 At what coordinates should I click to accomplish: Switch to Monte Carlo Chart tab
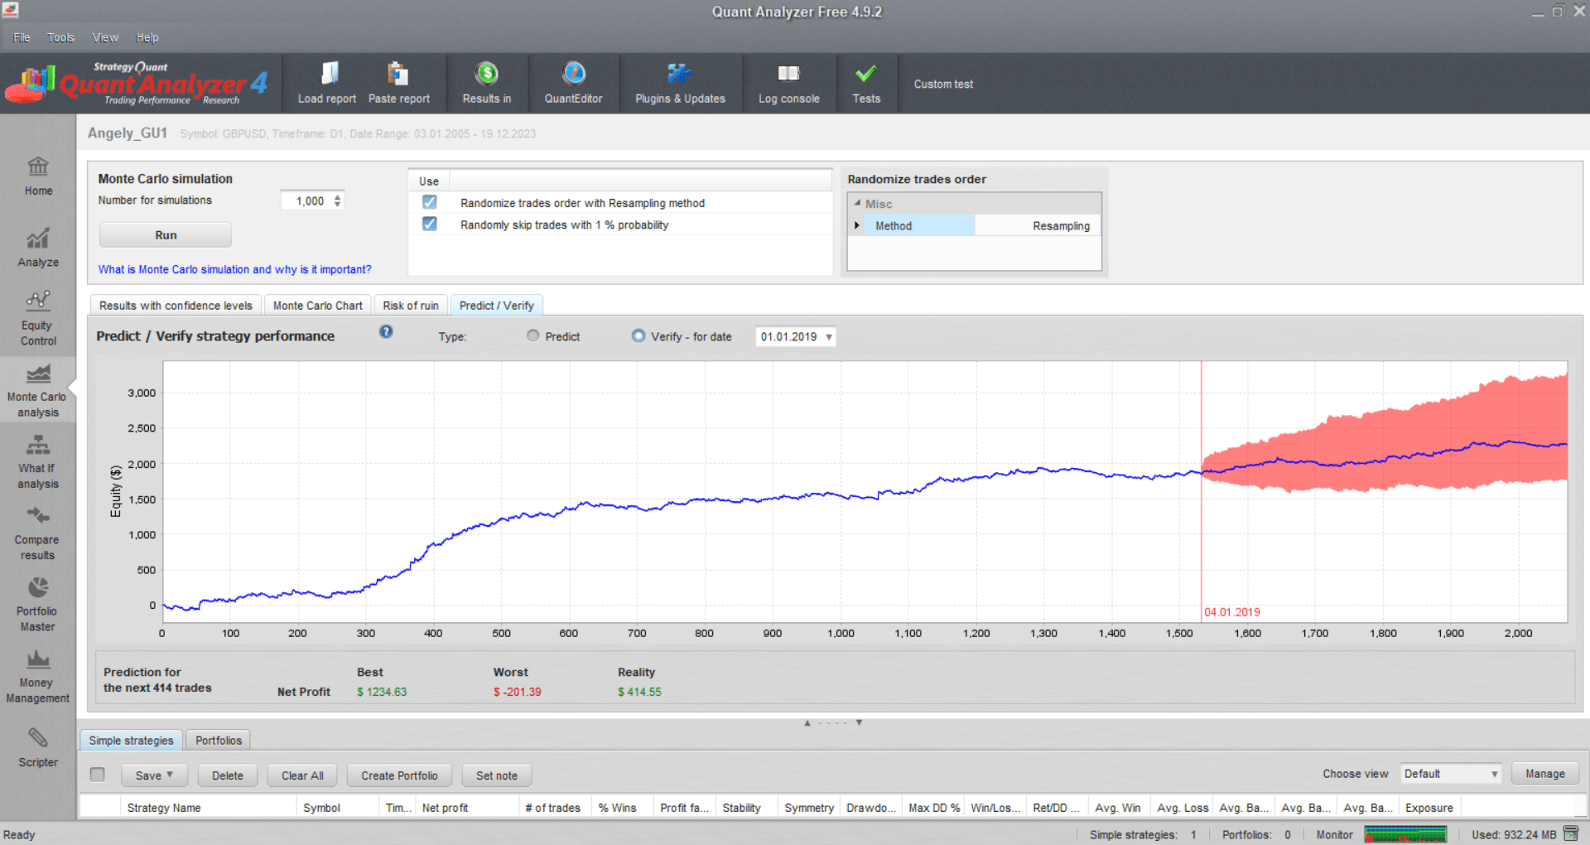318,306
